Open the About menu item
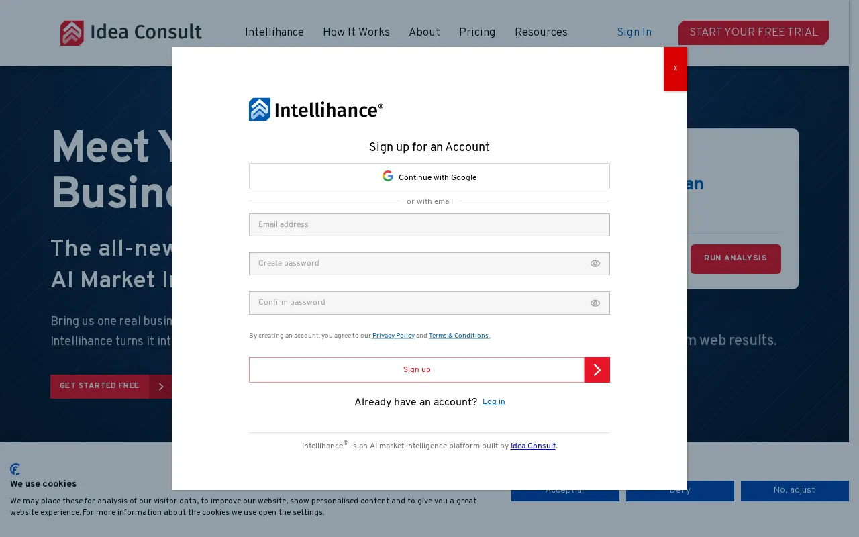859x537 pixels. pos(425,32)
